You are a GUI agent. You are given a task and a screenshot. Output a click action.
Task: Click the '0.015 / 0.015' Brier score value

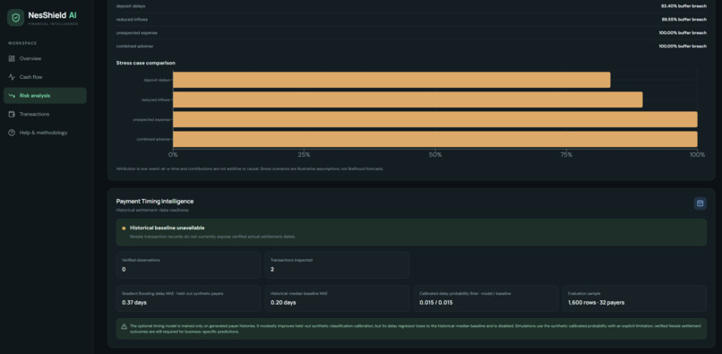(436, 303)
